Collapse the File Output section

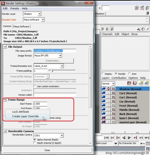(5, 47)
